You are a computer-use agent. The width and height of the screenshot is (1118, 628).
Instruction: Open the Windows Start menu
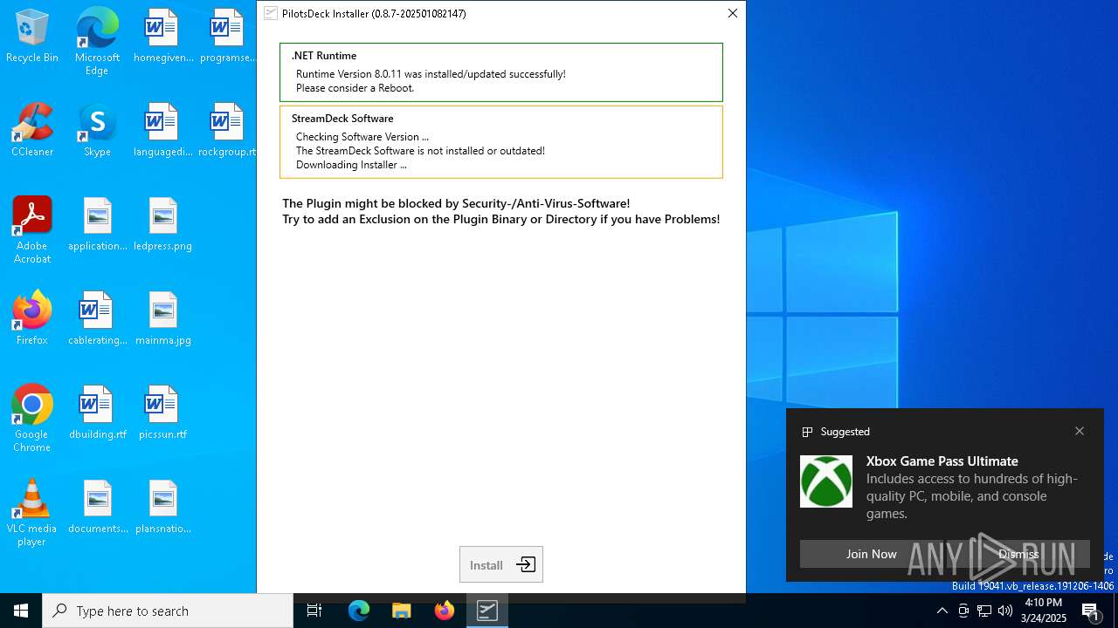point(21,611)
